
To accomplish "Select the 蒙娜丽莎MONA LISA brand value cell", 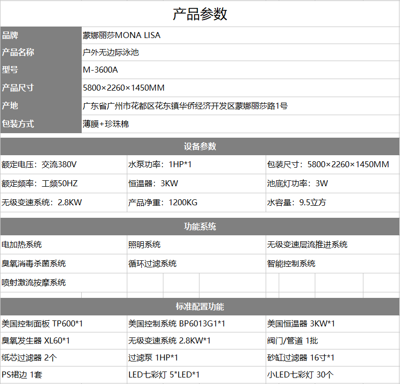I will tap(240, 36).
